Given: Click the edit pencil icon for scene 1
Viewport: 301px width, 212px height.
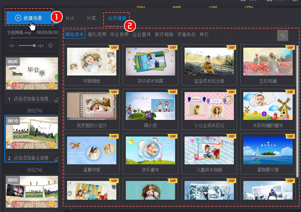Looking at the screenshot, I should (56, 99).
